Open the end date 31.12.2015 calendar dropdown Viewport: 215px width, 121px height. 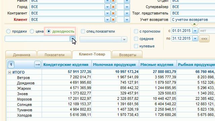click(195, 39)
